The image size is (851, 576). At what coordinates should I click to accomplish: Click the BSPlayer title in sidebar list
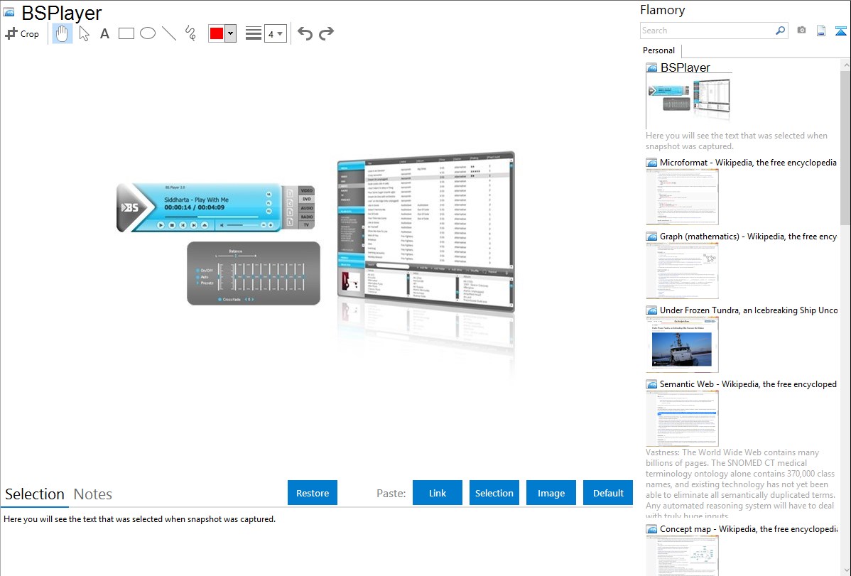coord(685,67)
